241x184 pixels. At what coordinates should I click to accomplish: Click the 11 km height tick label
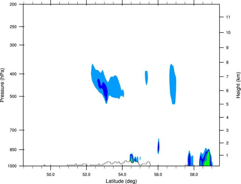[x=228, y=17]
